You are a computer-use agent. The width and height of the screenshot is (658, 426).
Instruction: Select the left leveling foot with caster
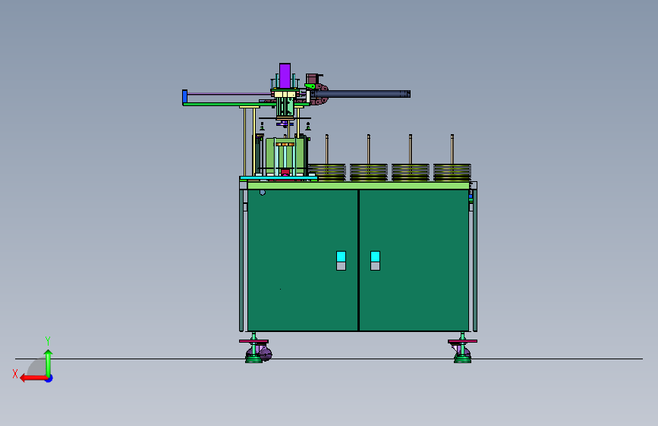coord(256,349)
